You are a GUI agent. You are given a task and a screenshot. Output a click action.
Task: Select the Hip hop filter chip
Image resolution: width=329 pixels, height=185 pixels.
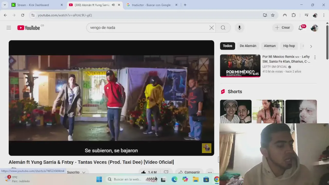pyautogui.click(x=289, y=46)
